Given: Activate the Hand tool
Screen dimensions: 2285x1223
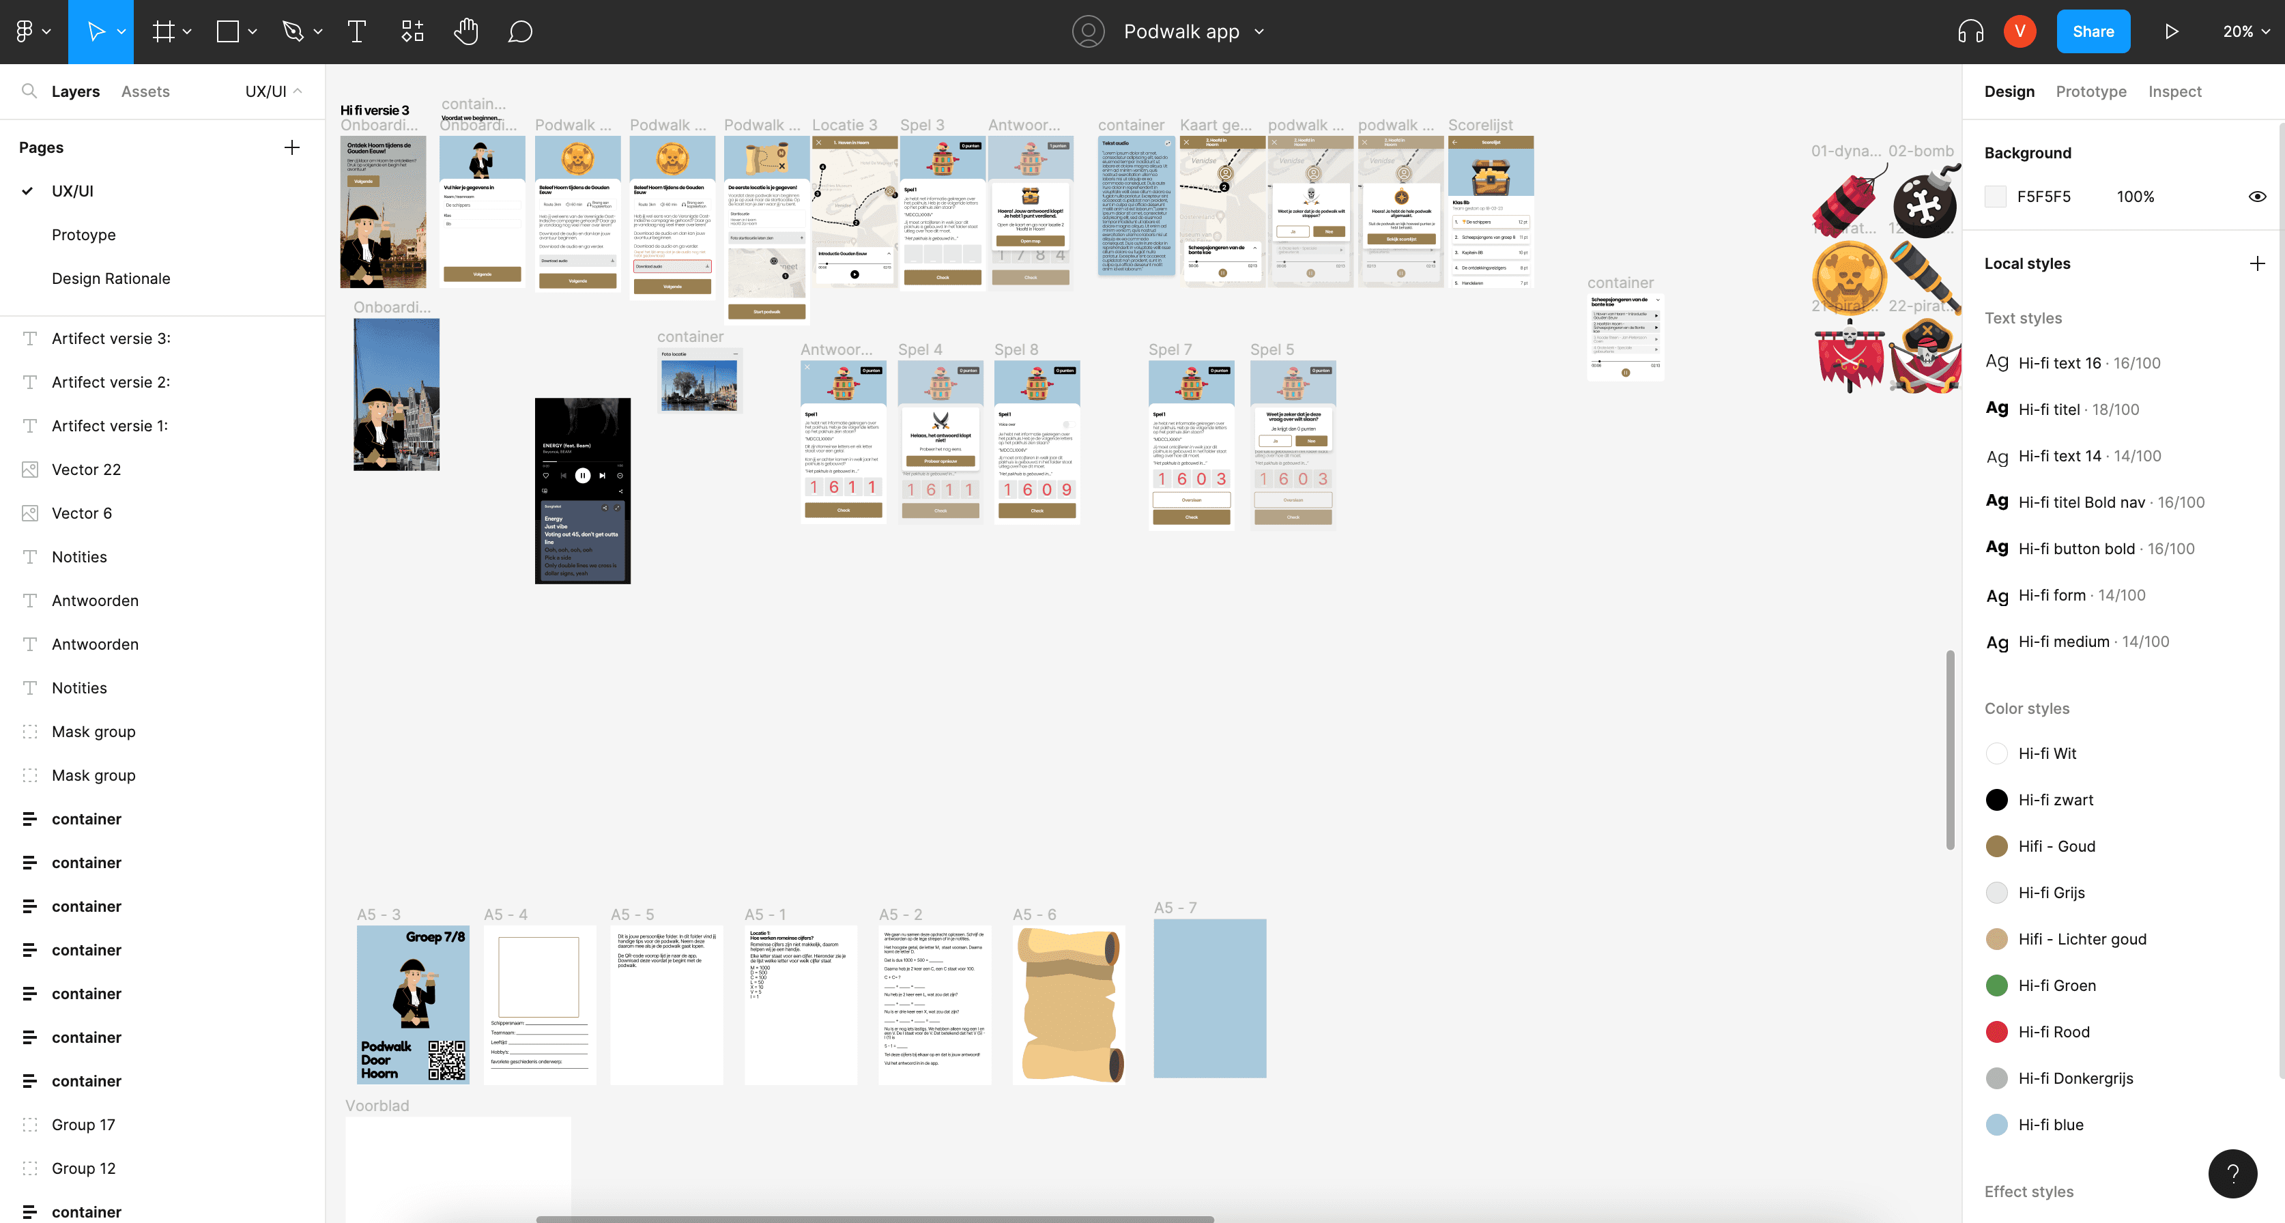Looking at the screenshot, I should (x=465, y=32).
